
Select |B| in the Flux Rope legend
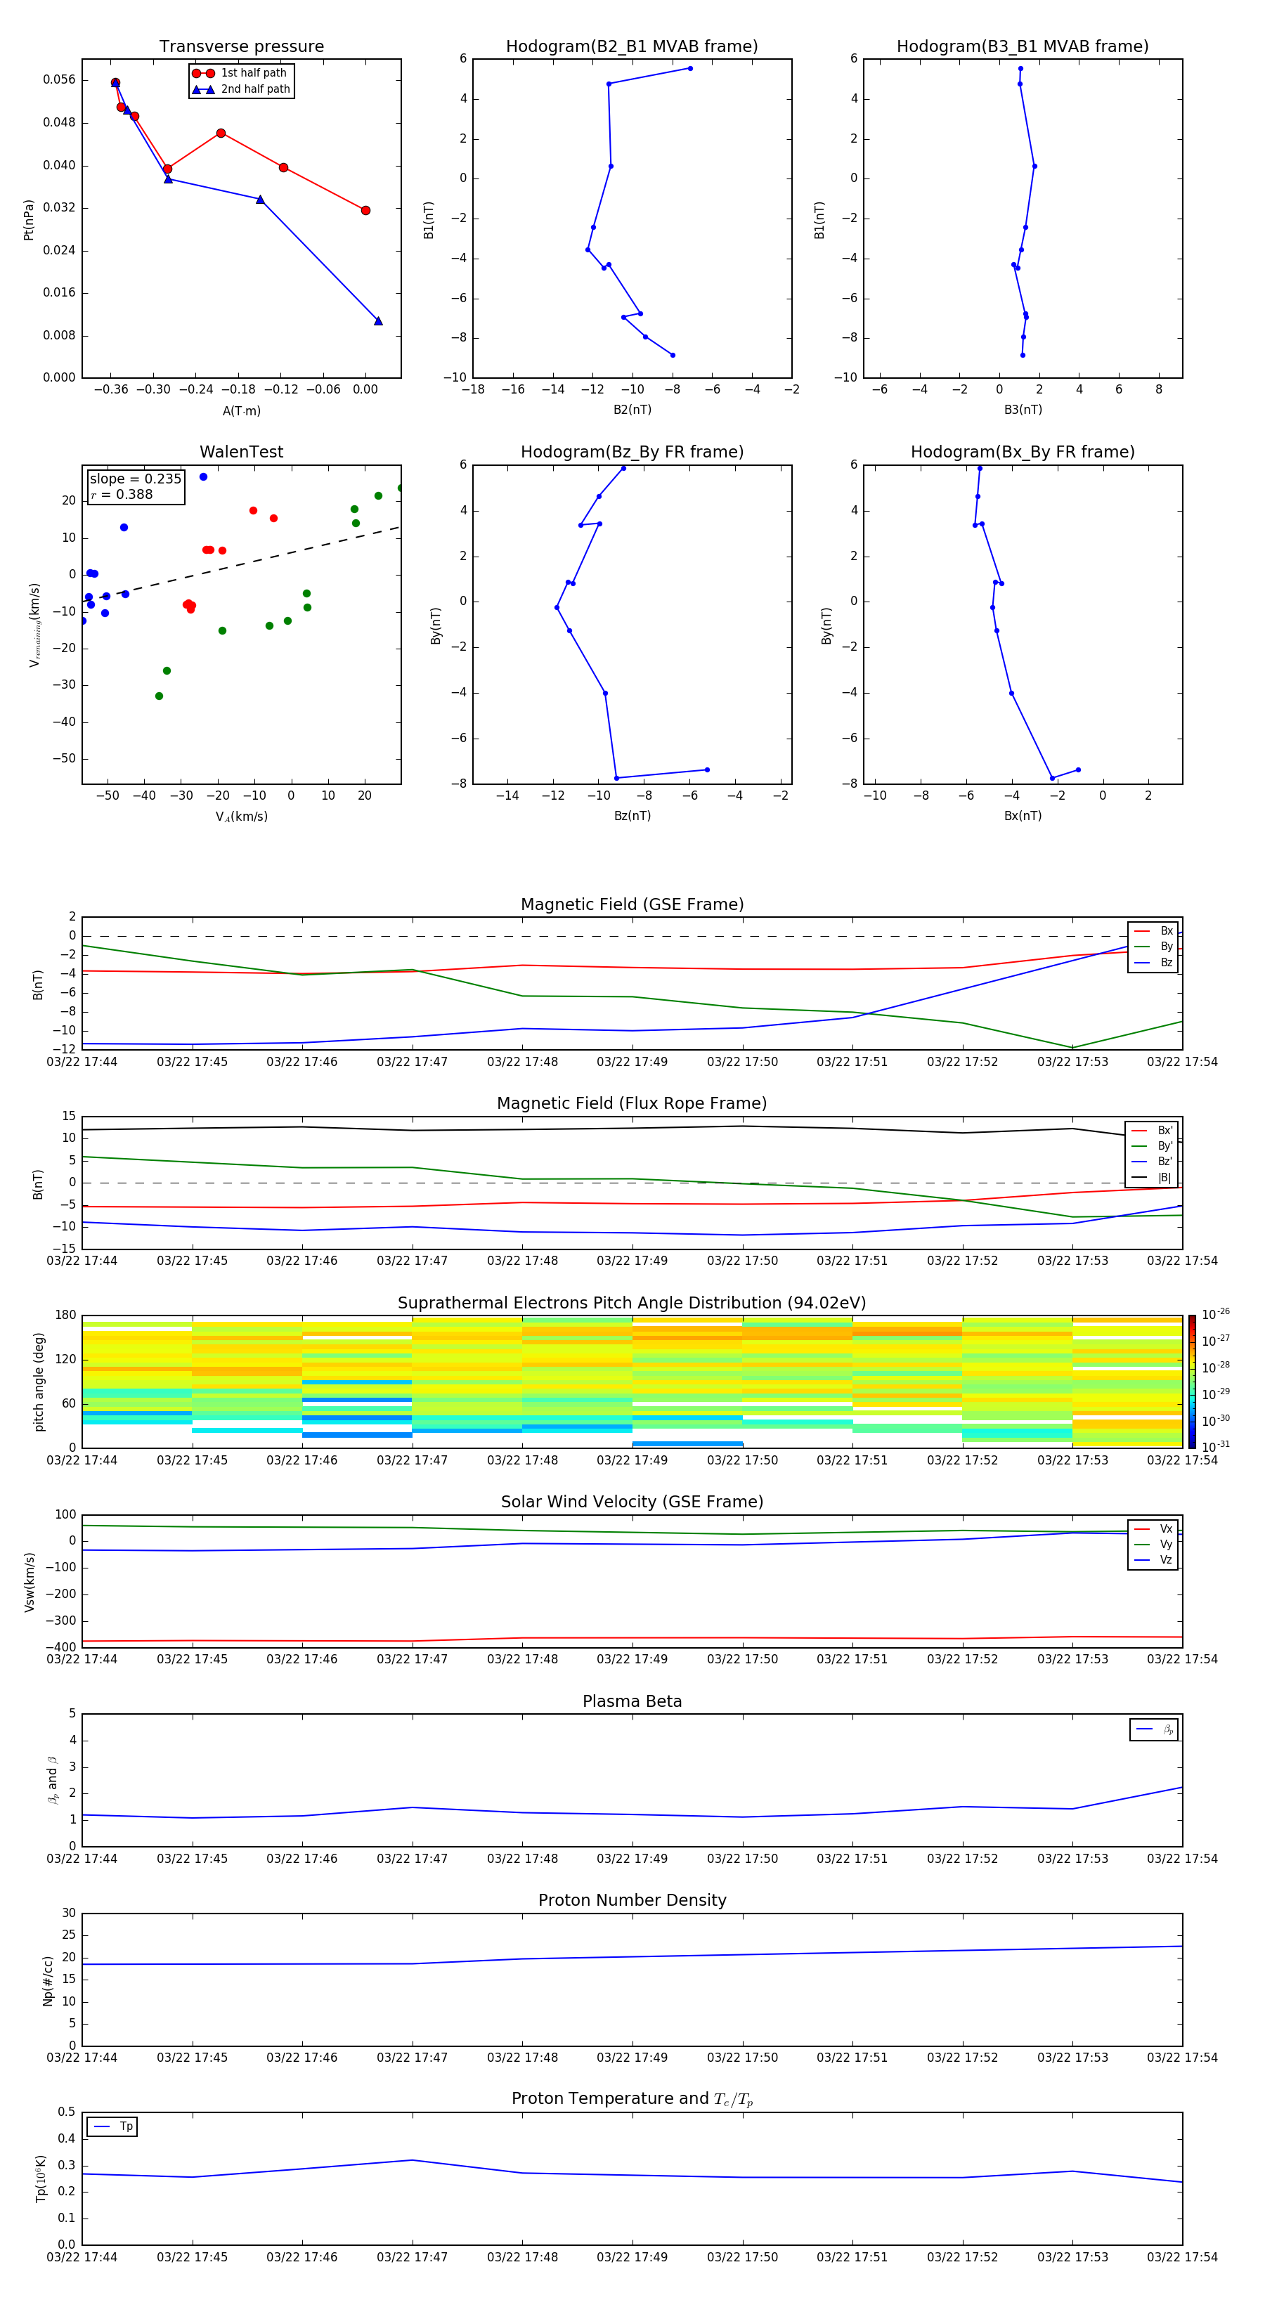coord(1153,1178)
